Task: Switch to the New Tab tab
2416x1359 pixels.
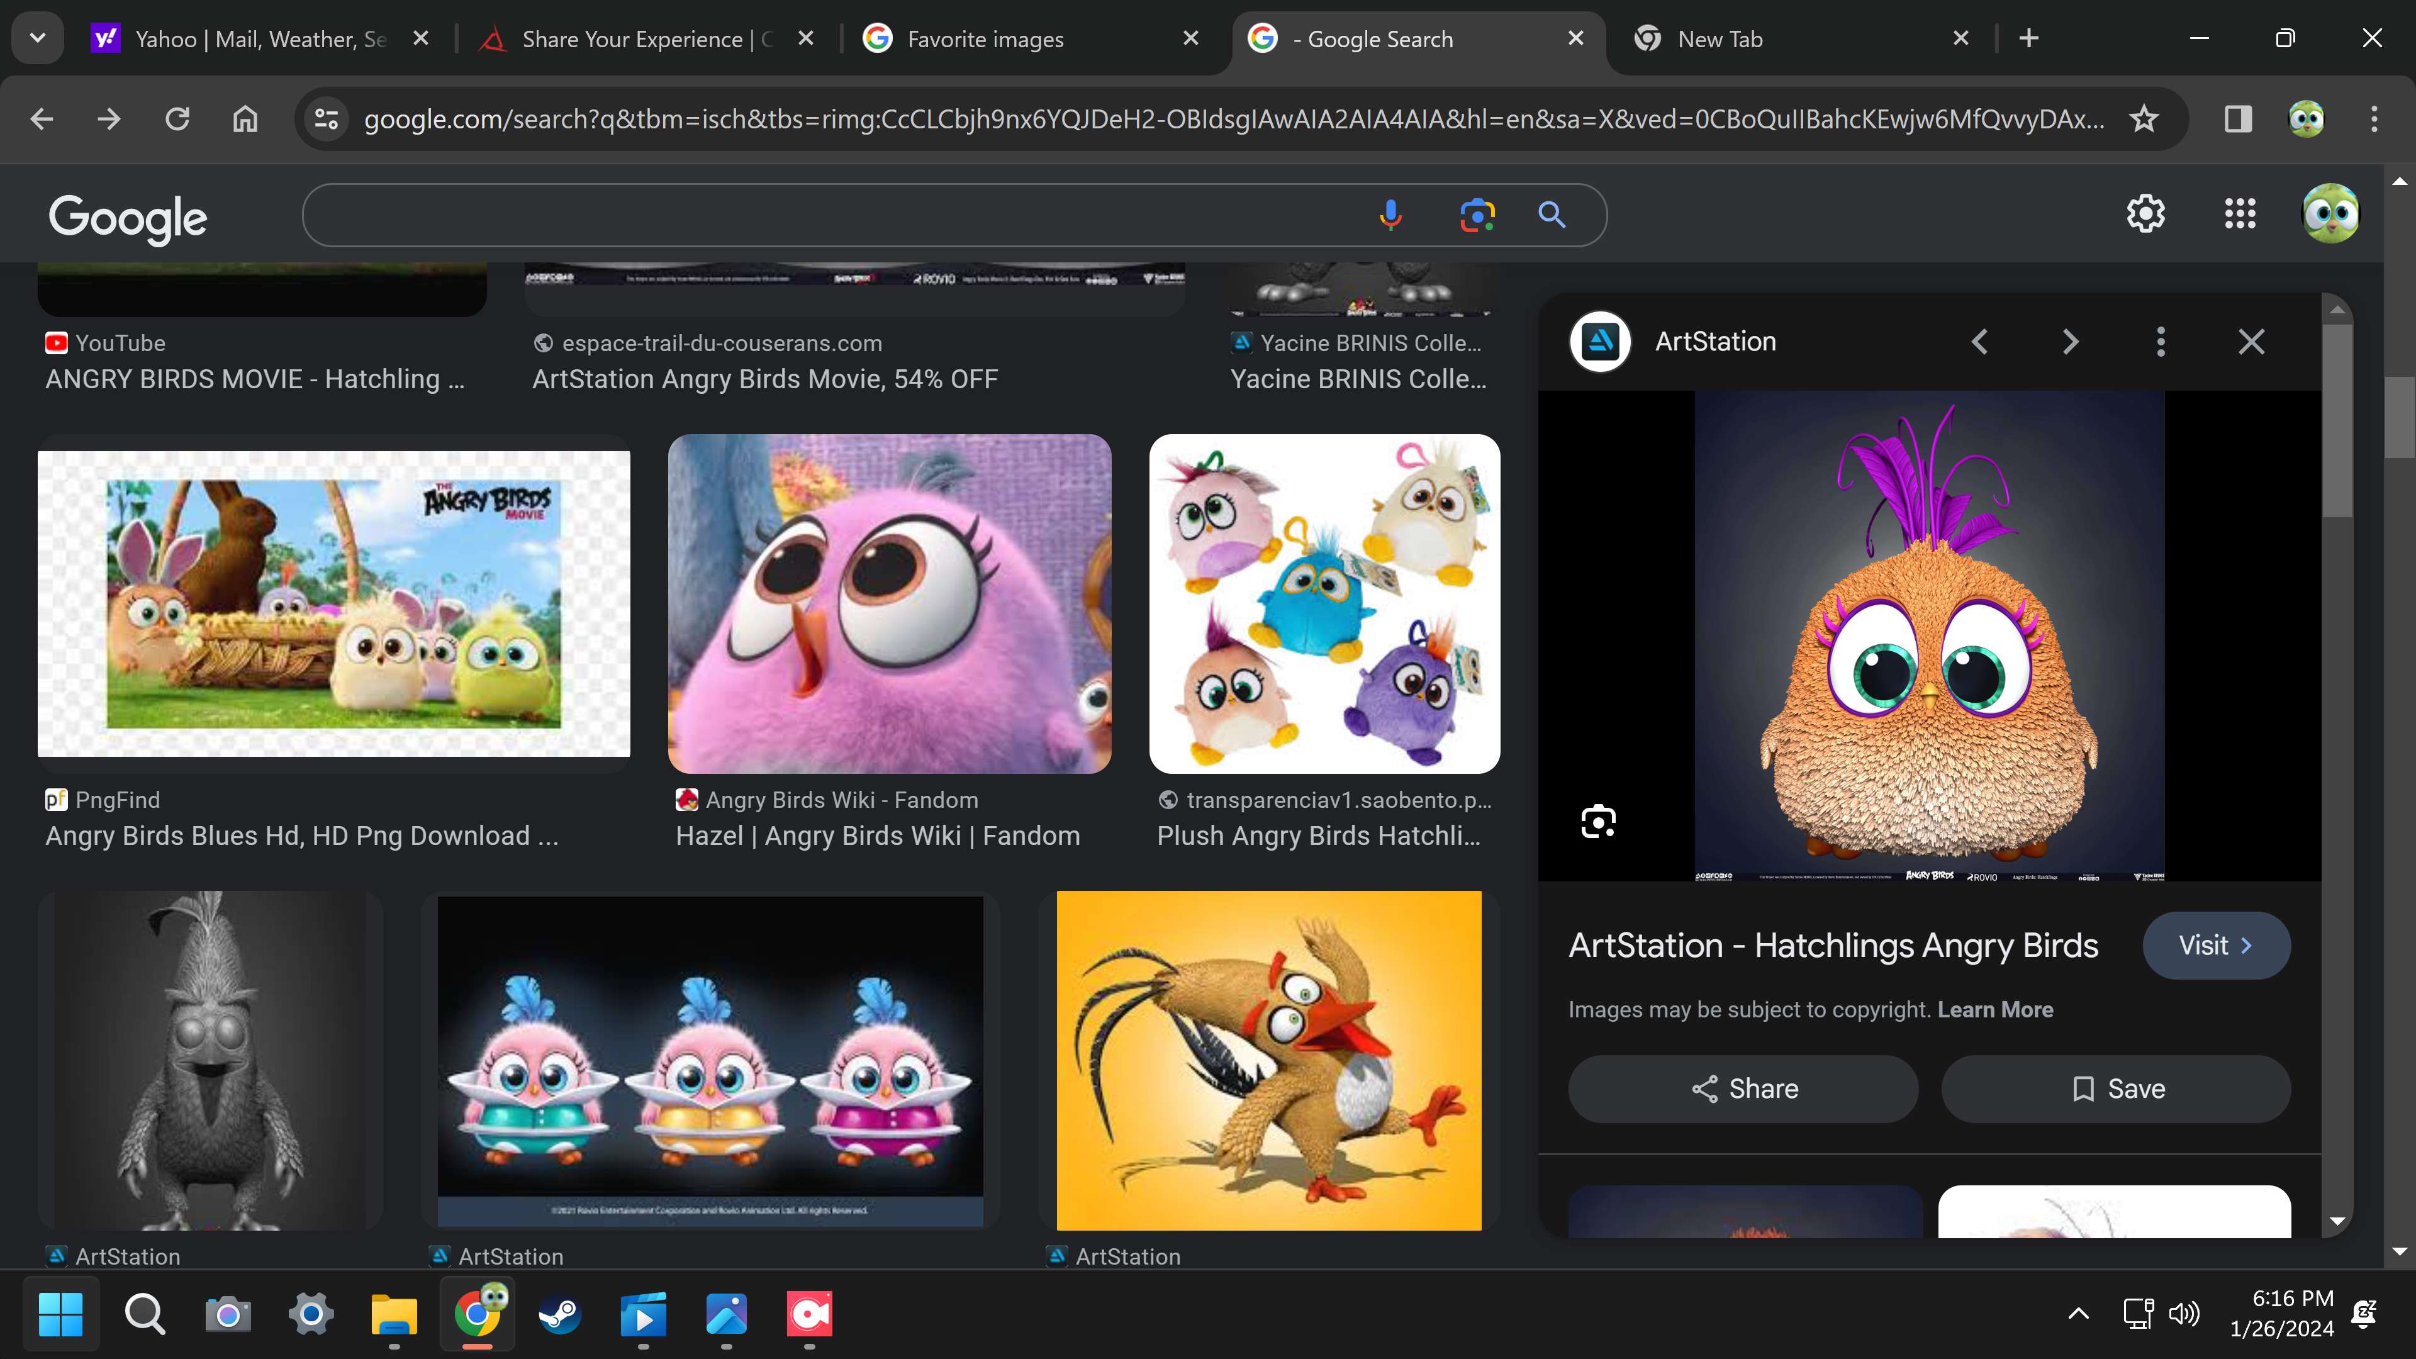Action: coord(1801,38)
